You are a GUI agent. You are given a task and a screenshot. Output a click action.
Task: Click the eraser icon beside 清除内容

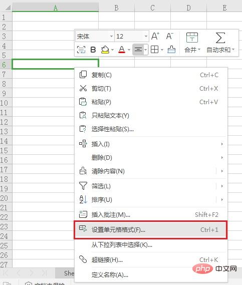coord(83,171)
